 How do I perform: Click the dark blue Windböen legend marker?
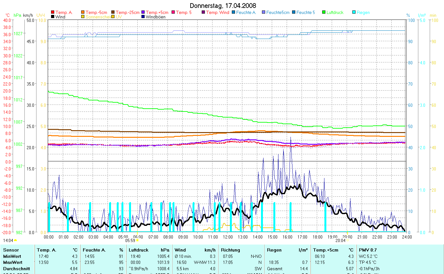(143, 17)
